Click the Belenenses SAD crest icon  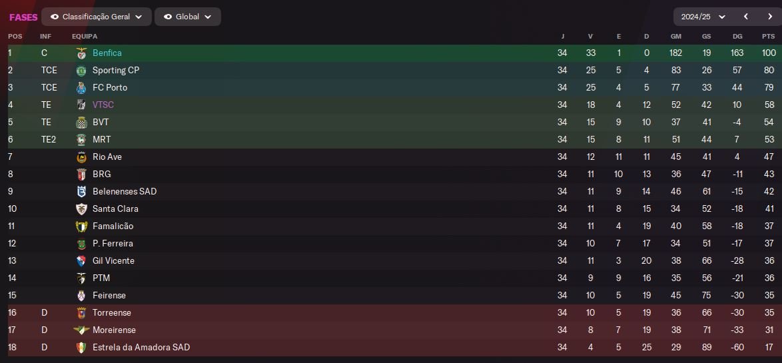[x=81, y=191]
